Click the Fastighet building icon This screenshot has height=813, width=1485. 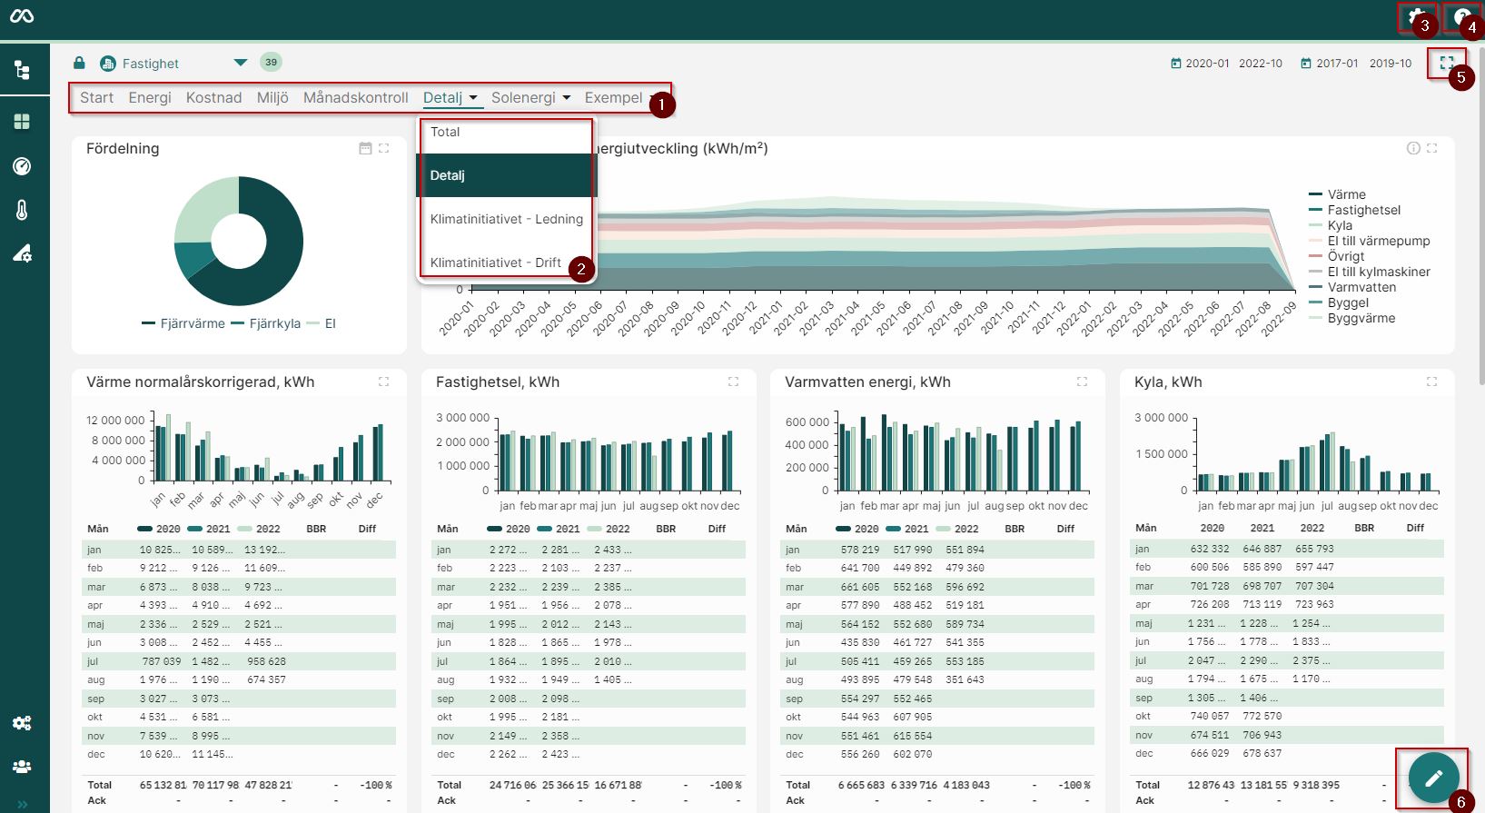108,63
